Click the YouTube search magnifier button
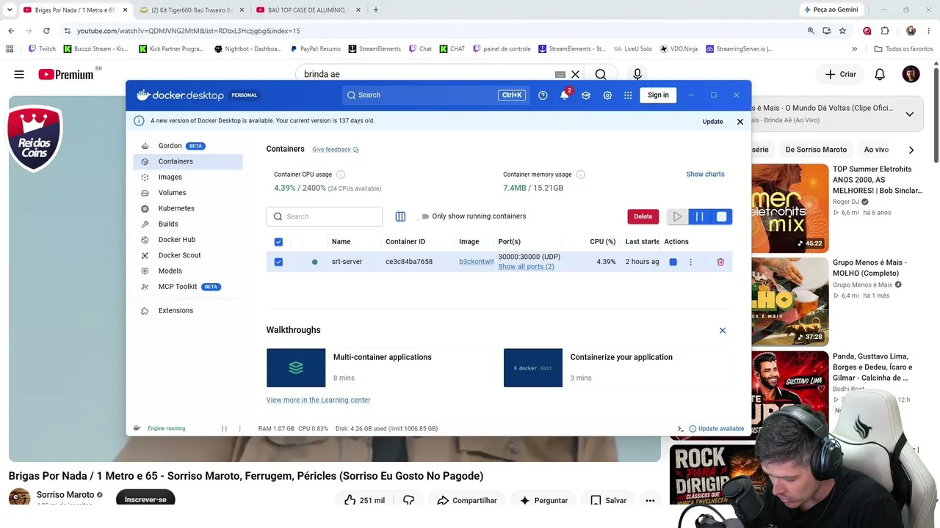The width and height of the screenshot is (940, 528). point(601,74)
